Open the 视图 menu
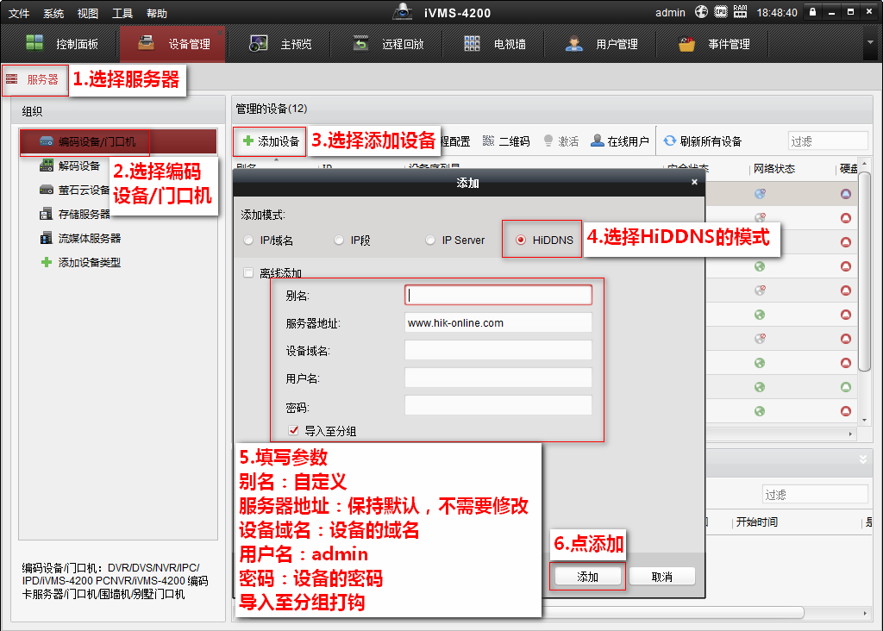 (88, 13)
